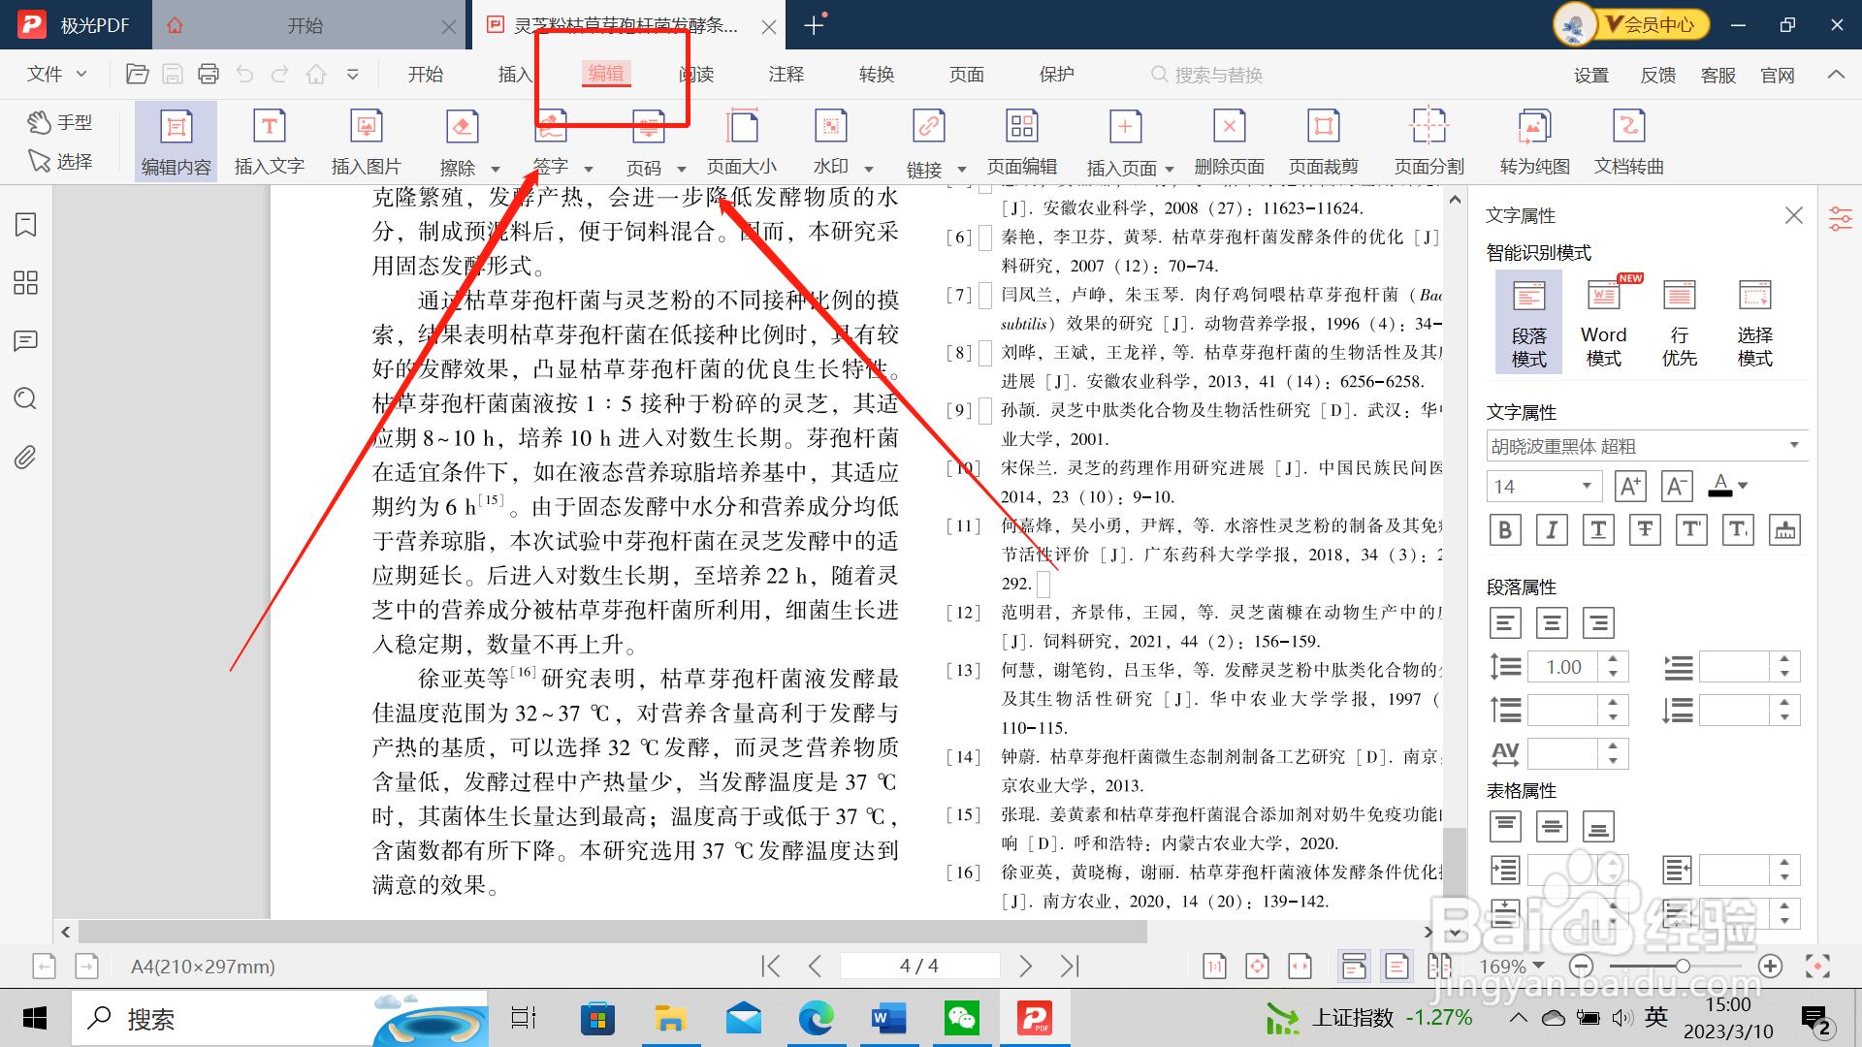Toggle italic text formatting
Screen dimensions: 1862x1047
point(1551,529)
